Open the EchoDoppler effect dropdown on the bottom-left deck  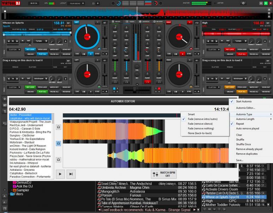(x=41, y=78)
